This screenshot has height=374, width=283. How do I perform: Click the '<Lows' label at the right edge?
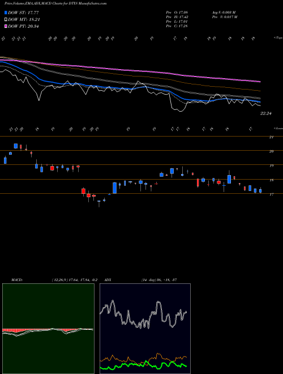point(278,128)
